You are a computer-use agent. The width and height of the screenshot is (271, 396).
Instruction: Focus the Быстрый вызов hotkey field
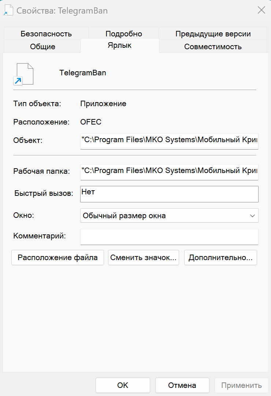click(169, 194)
